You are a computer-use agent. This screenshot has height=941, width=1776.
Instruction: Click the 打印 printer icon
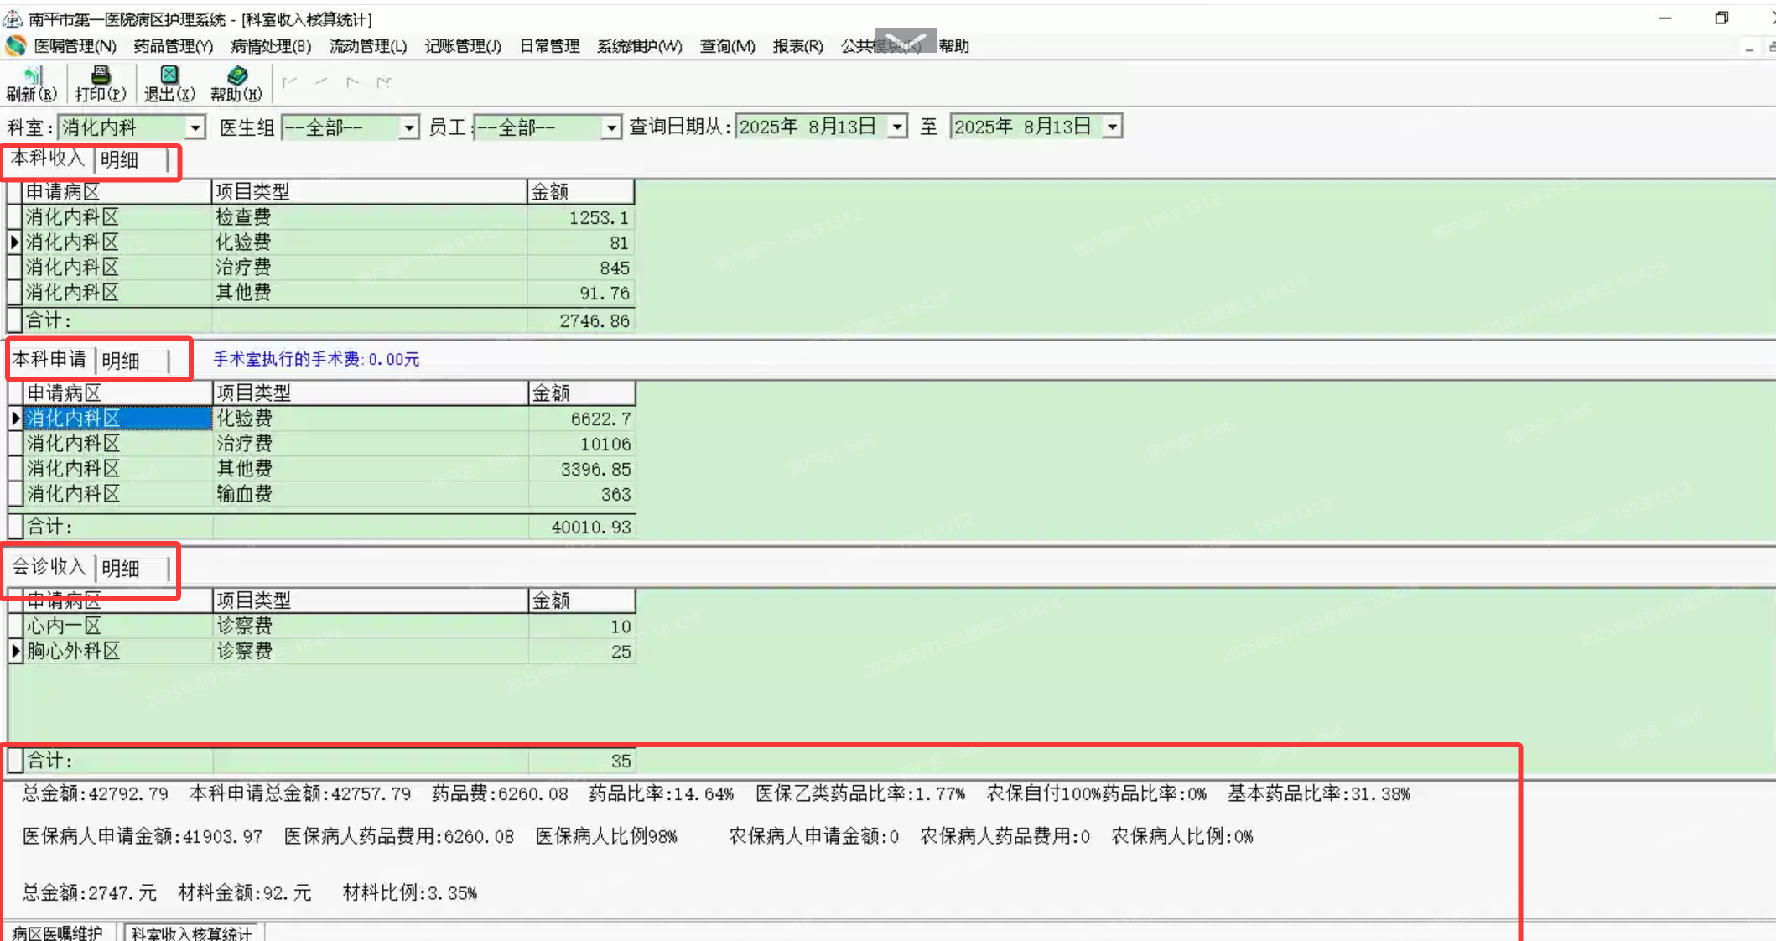coord(100,76)
